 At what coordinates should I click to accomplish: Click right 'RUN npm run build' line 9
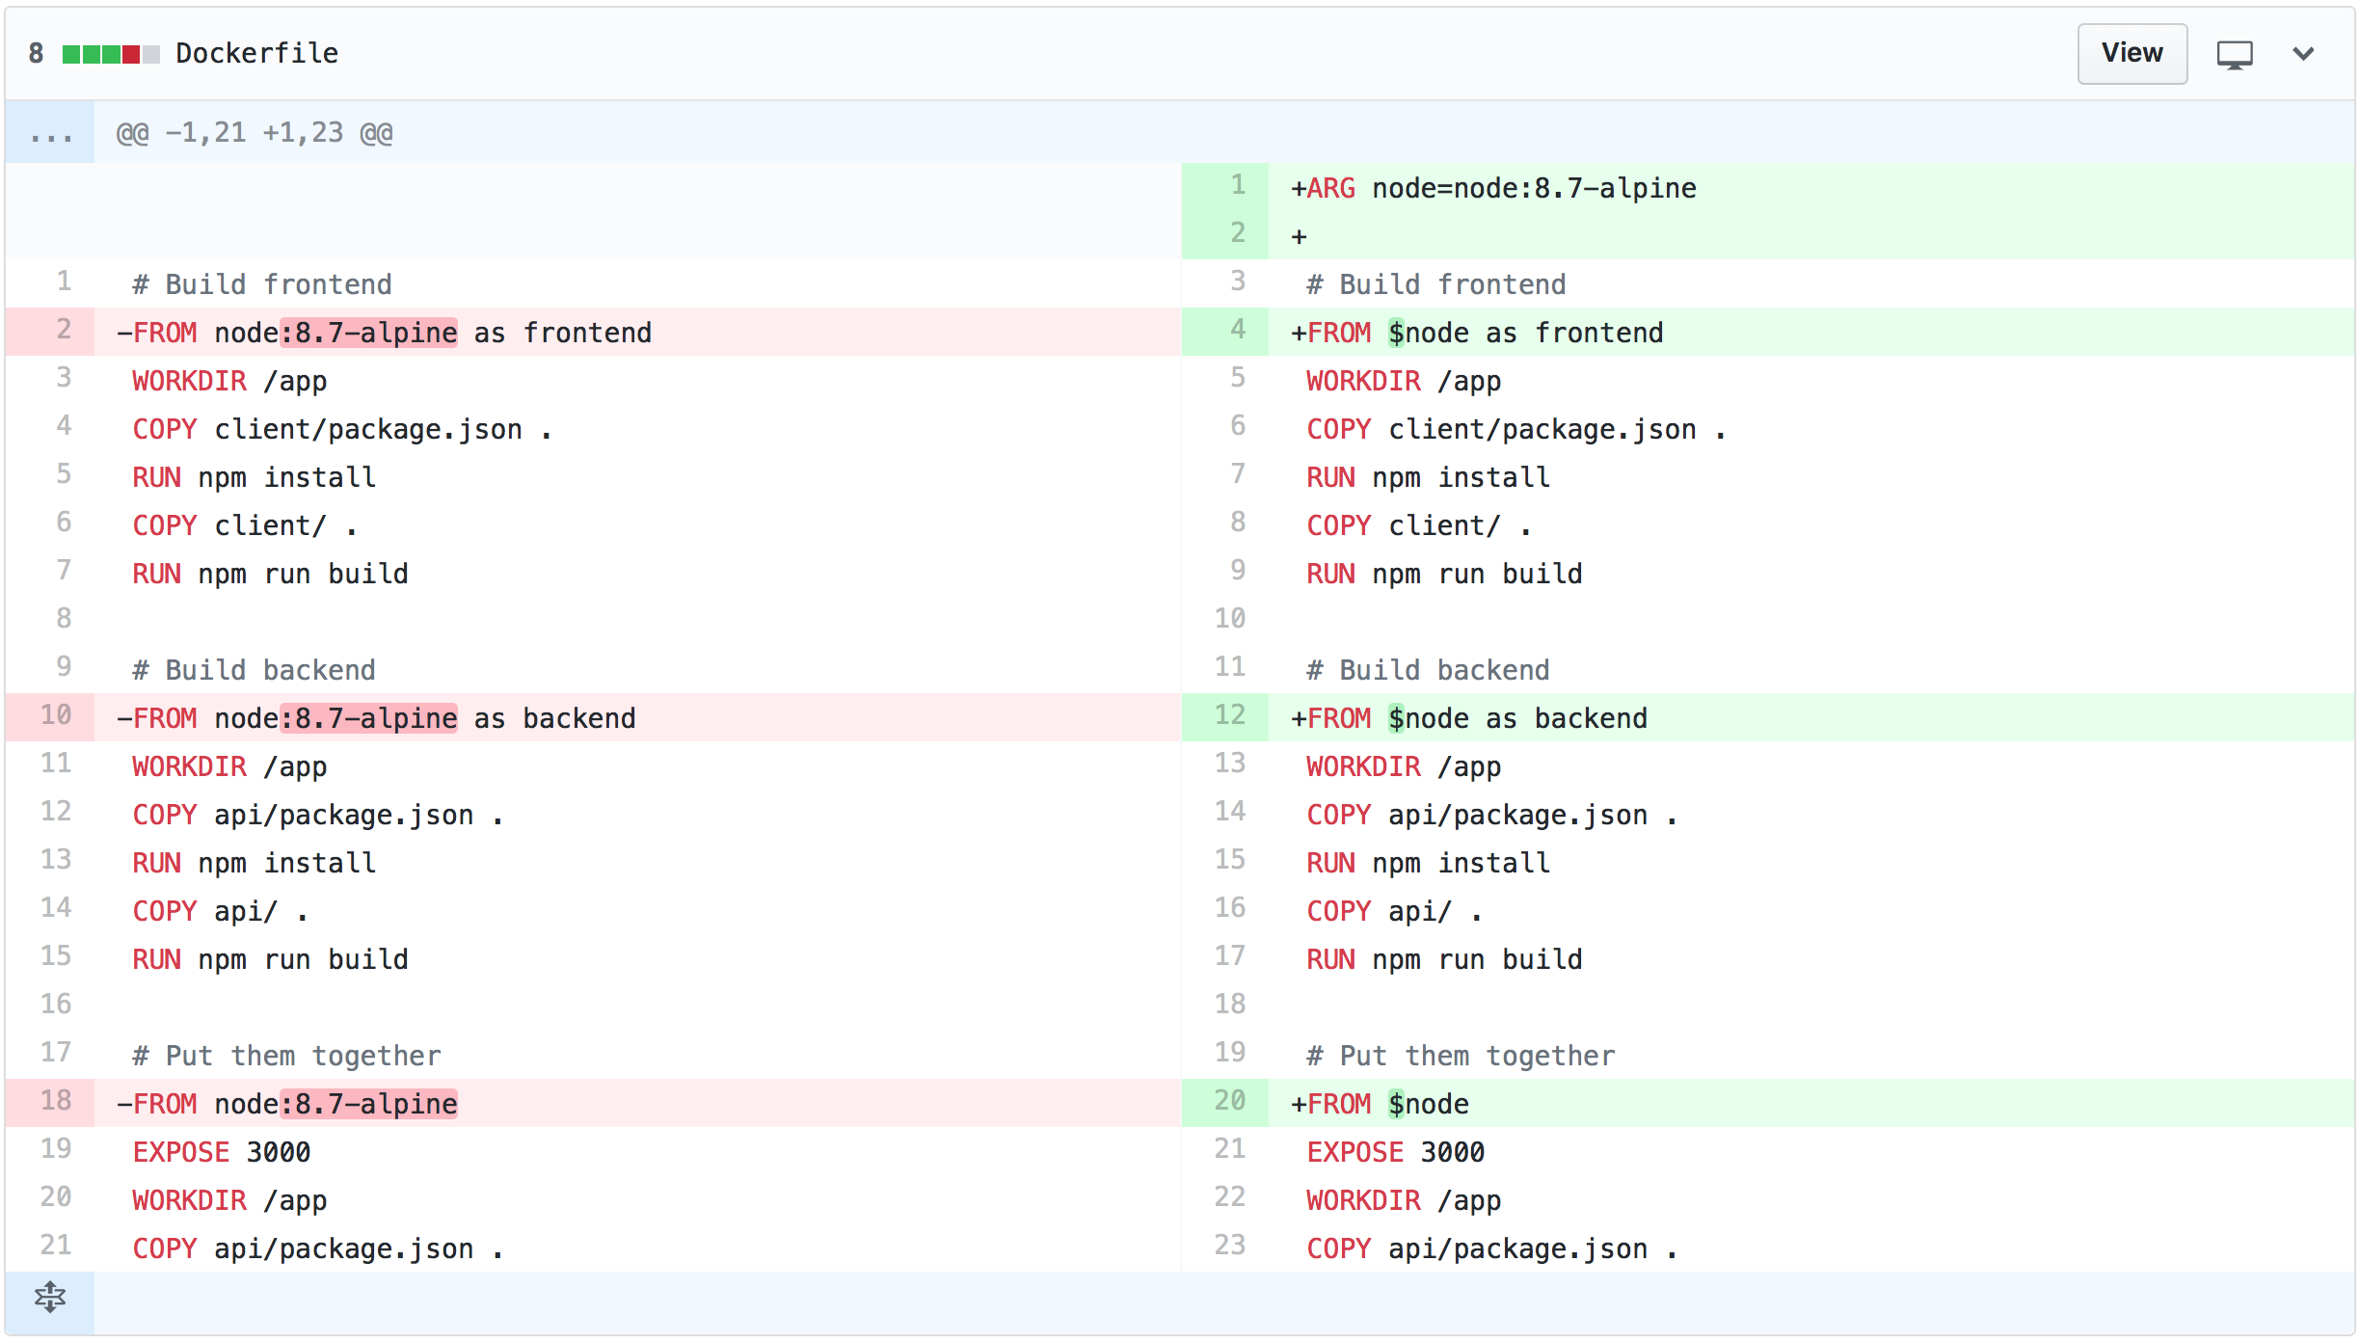coord(1444,574)
